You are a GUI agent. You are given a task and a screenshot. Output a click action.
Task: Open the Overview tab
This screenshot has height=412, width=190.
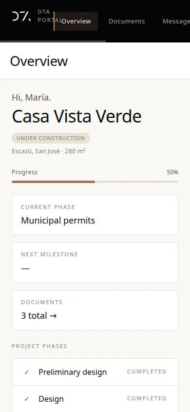[76, 21]
